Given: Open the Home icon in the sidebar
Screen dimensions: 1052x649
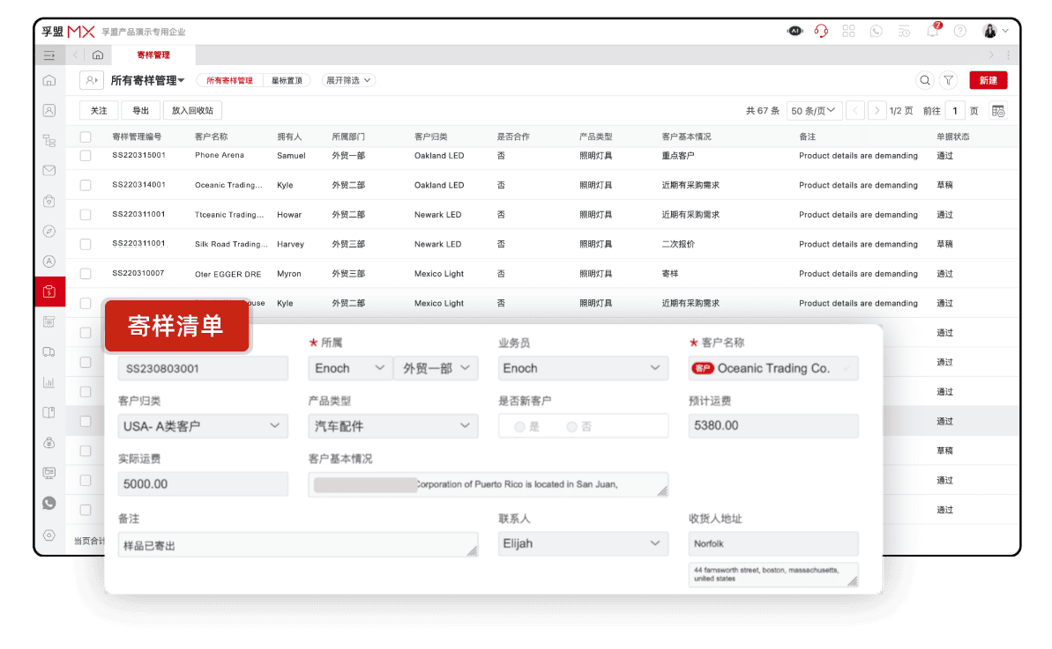Looking at the screenshot, I should click(x=48, y=79).
